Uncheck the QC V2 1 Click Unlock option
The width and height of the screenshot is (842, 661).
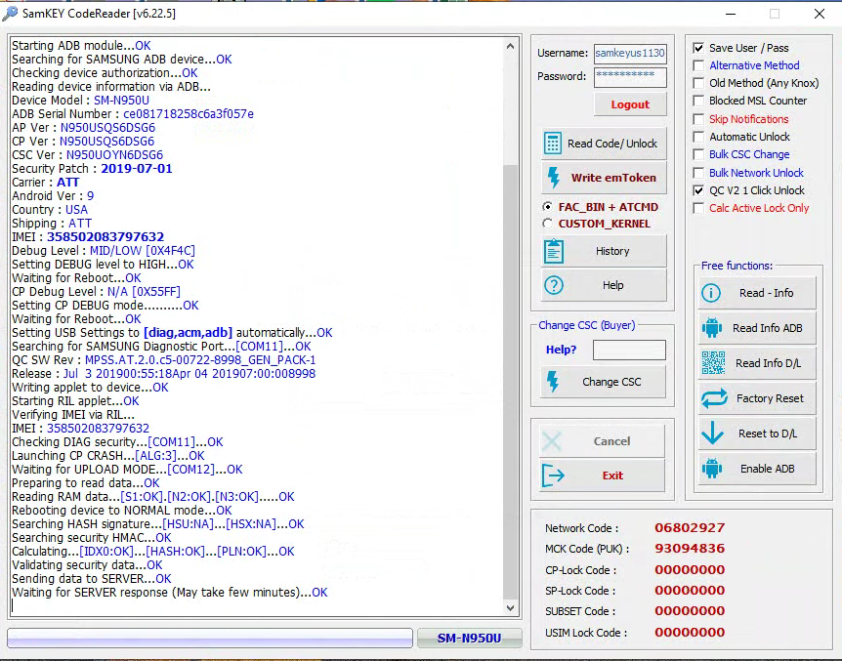(x=697, y=190)
